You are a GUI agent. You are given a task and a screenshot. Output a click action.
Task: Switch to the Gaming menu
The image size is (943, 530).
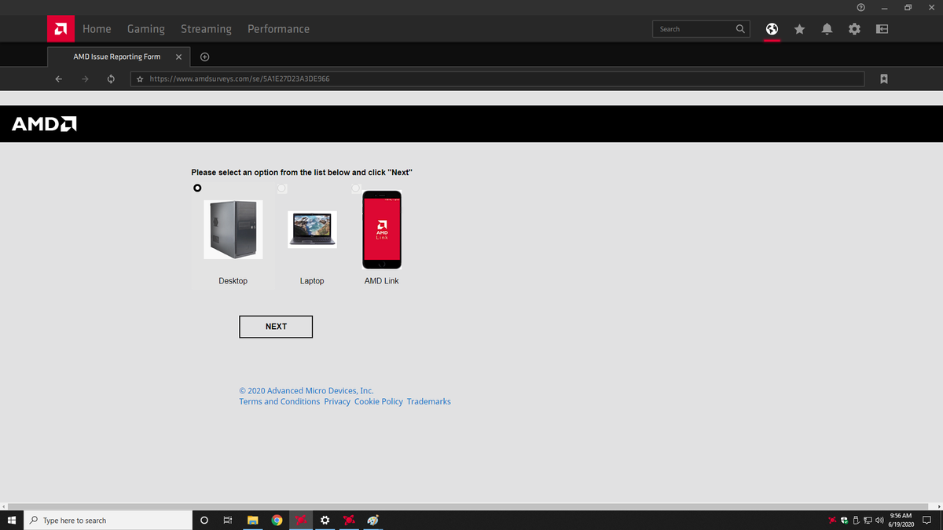point(145,28)
